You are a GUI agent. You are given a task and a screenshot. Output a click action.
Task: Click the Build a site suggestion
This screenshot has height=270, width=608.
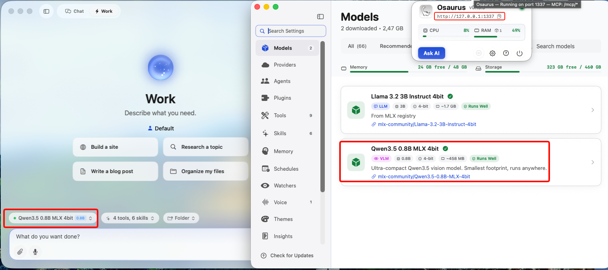(115, 147)
